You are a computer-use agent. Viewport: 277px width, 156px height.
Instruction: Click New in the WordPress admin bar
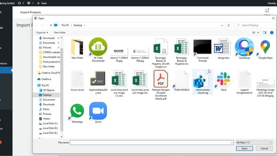[x=42, y=3]
